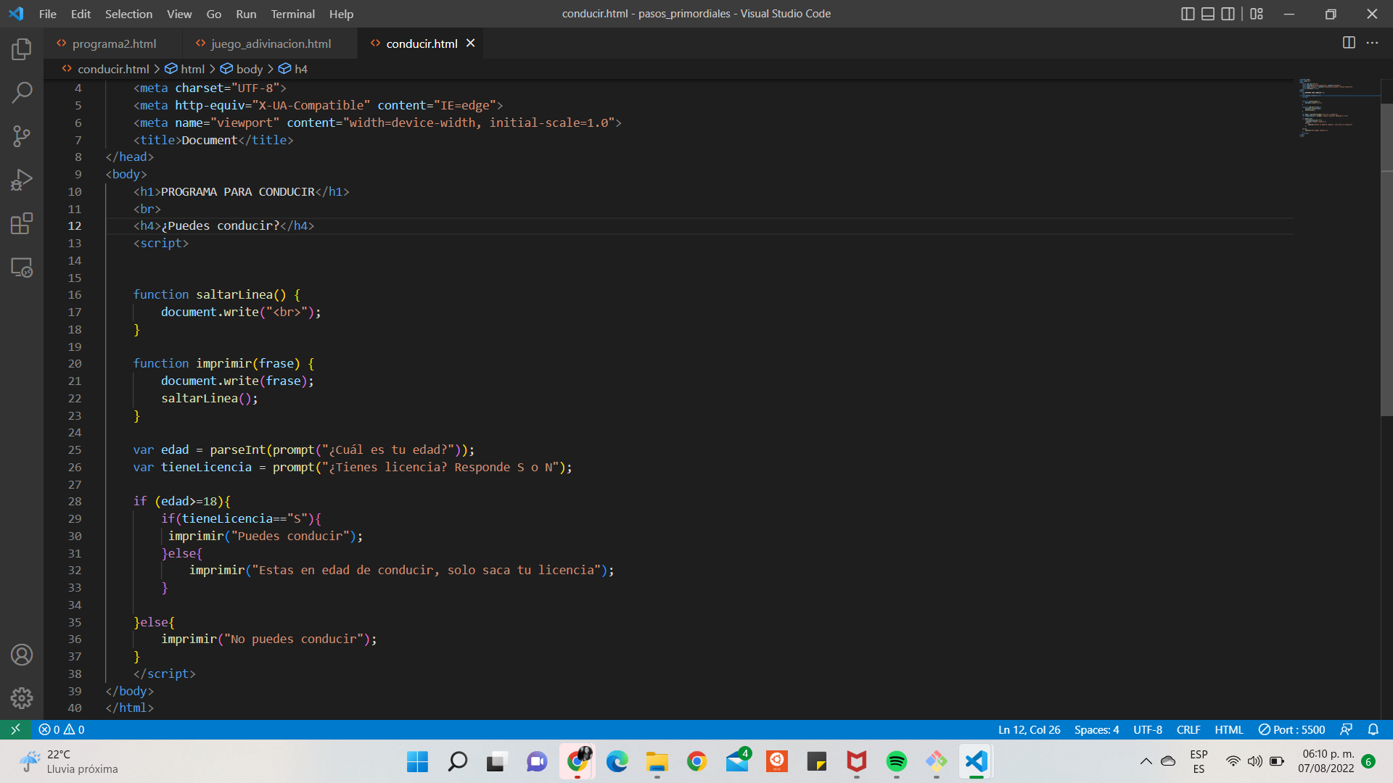Toggle the secondary side bar

pyautogui.click(x=1228, y=14)
